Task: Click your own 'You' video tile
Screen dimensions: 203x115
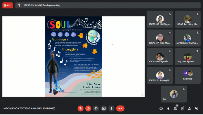Action: 174,94
